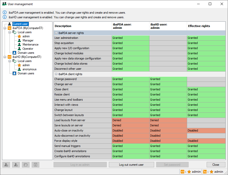Image resolution: width=228 pixels, height=175 pixels.
Task: Collapse the ibaPDA (MyComputer01) tree node
Action: (x=5, y=28)
